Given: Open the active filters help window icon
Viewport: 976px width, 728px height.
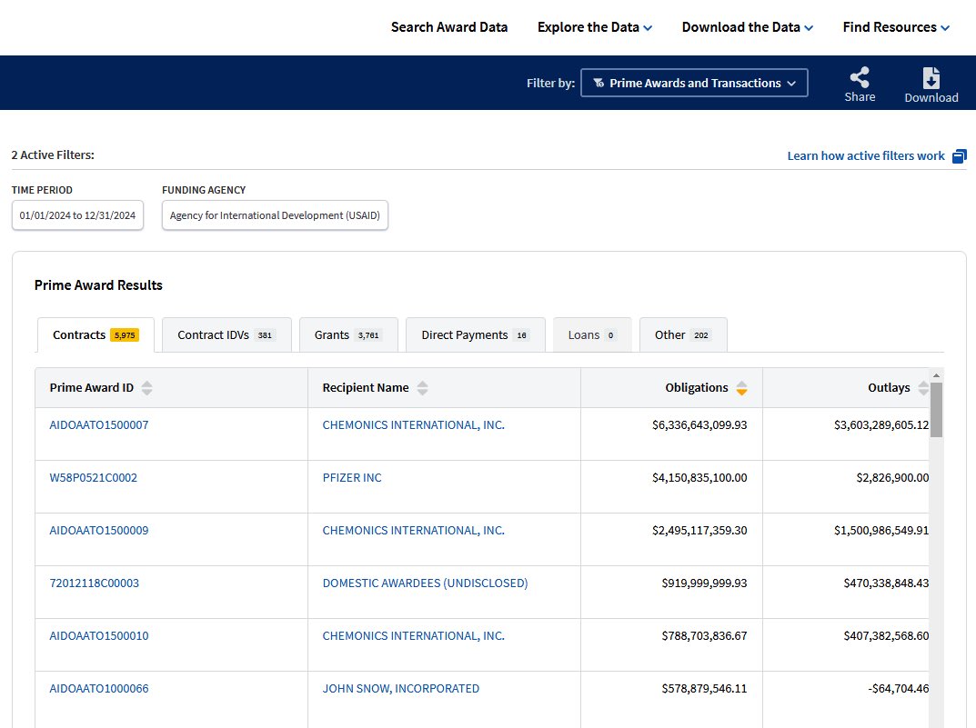Looking at the screenshot, I should point(959,156).
